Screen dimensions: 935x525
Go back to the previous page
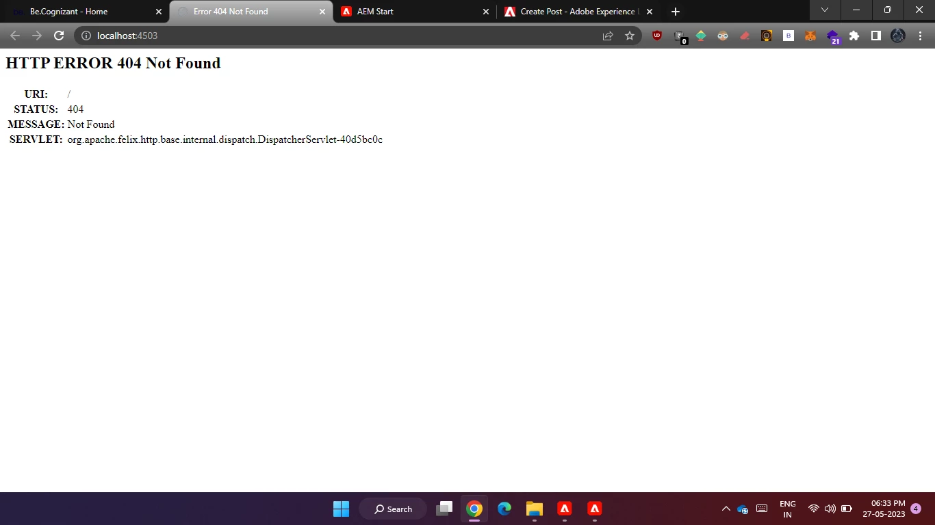(x=15, y=36)
